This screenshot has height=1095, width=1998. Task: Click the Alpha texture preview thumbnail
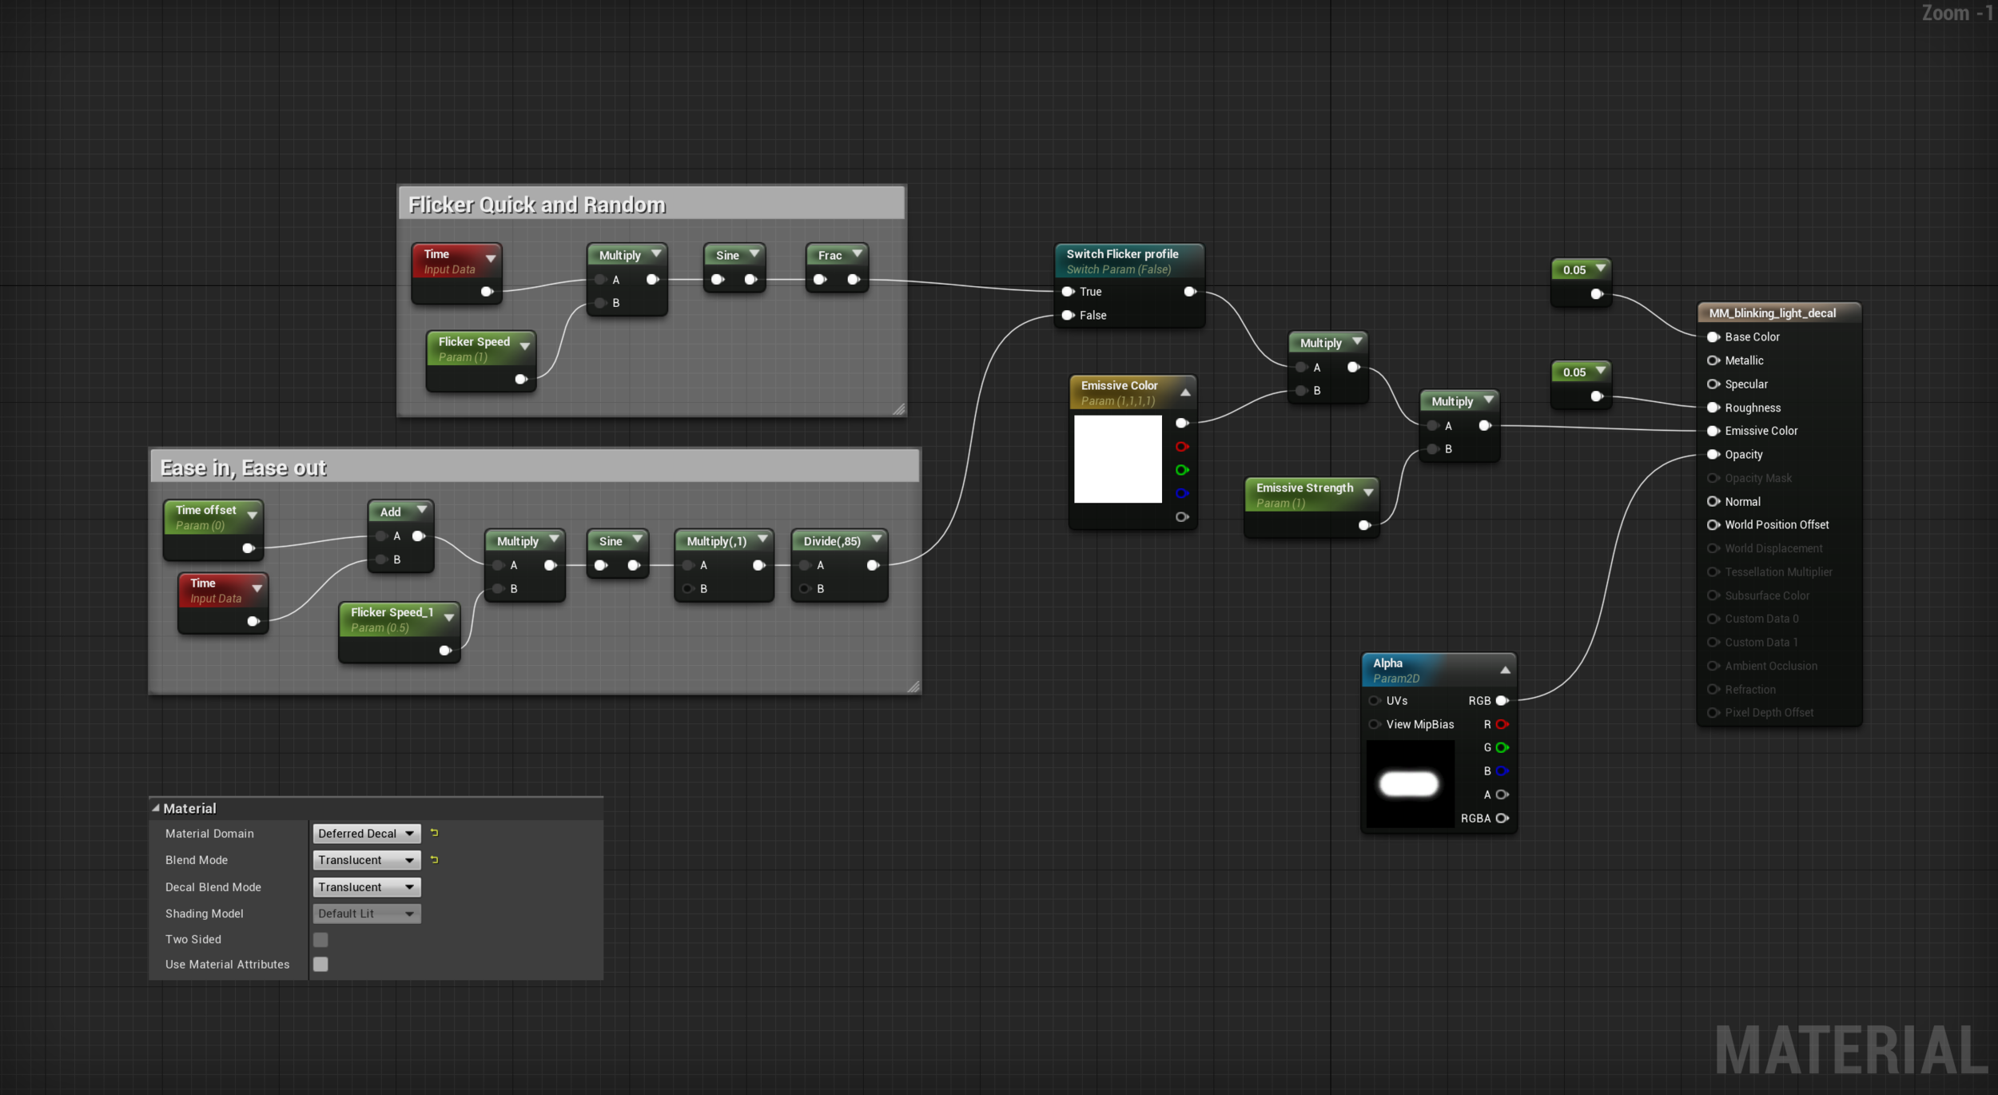(1409, 783)
